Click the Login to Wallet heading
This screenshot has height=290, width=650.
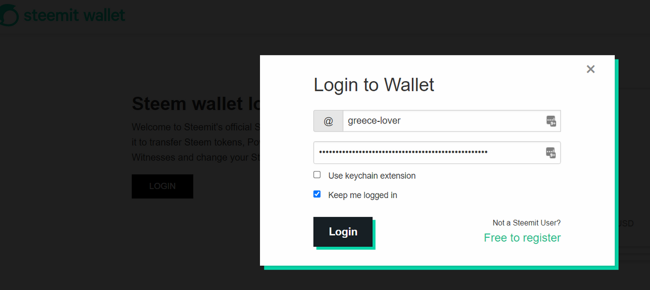pyautogui.click(x=374, y=84)
